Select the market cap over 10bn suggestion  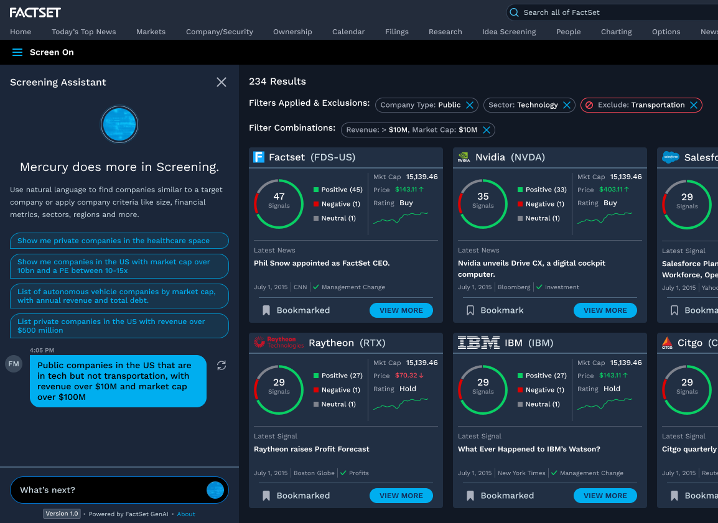click(x=119, y=266)
